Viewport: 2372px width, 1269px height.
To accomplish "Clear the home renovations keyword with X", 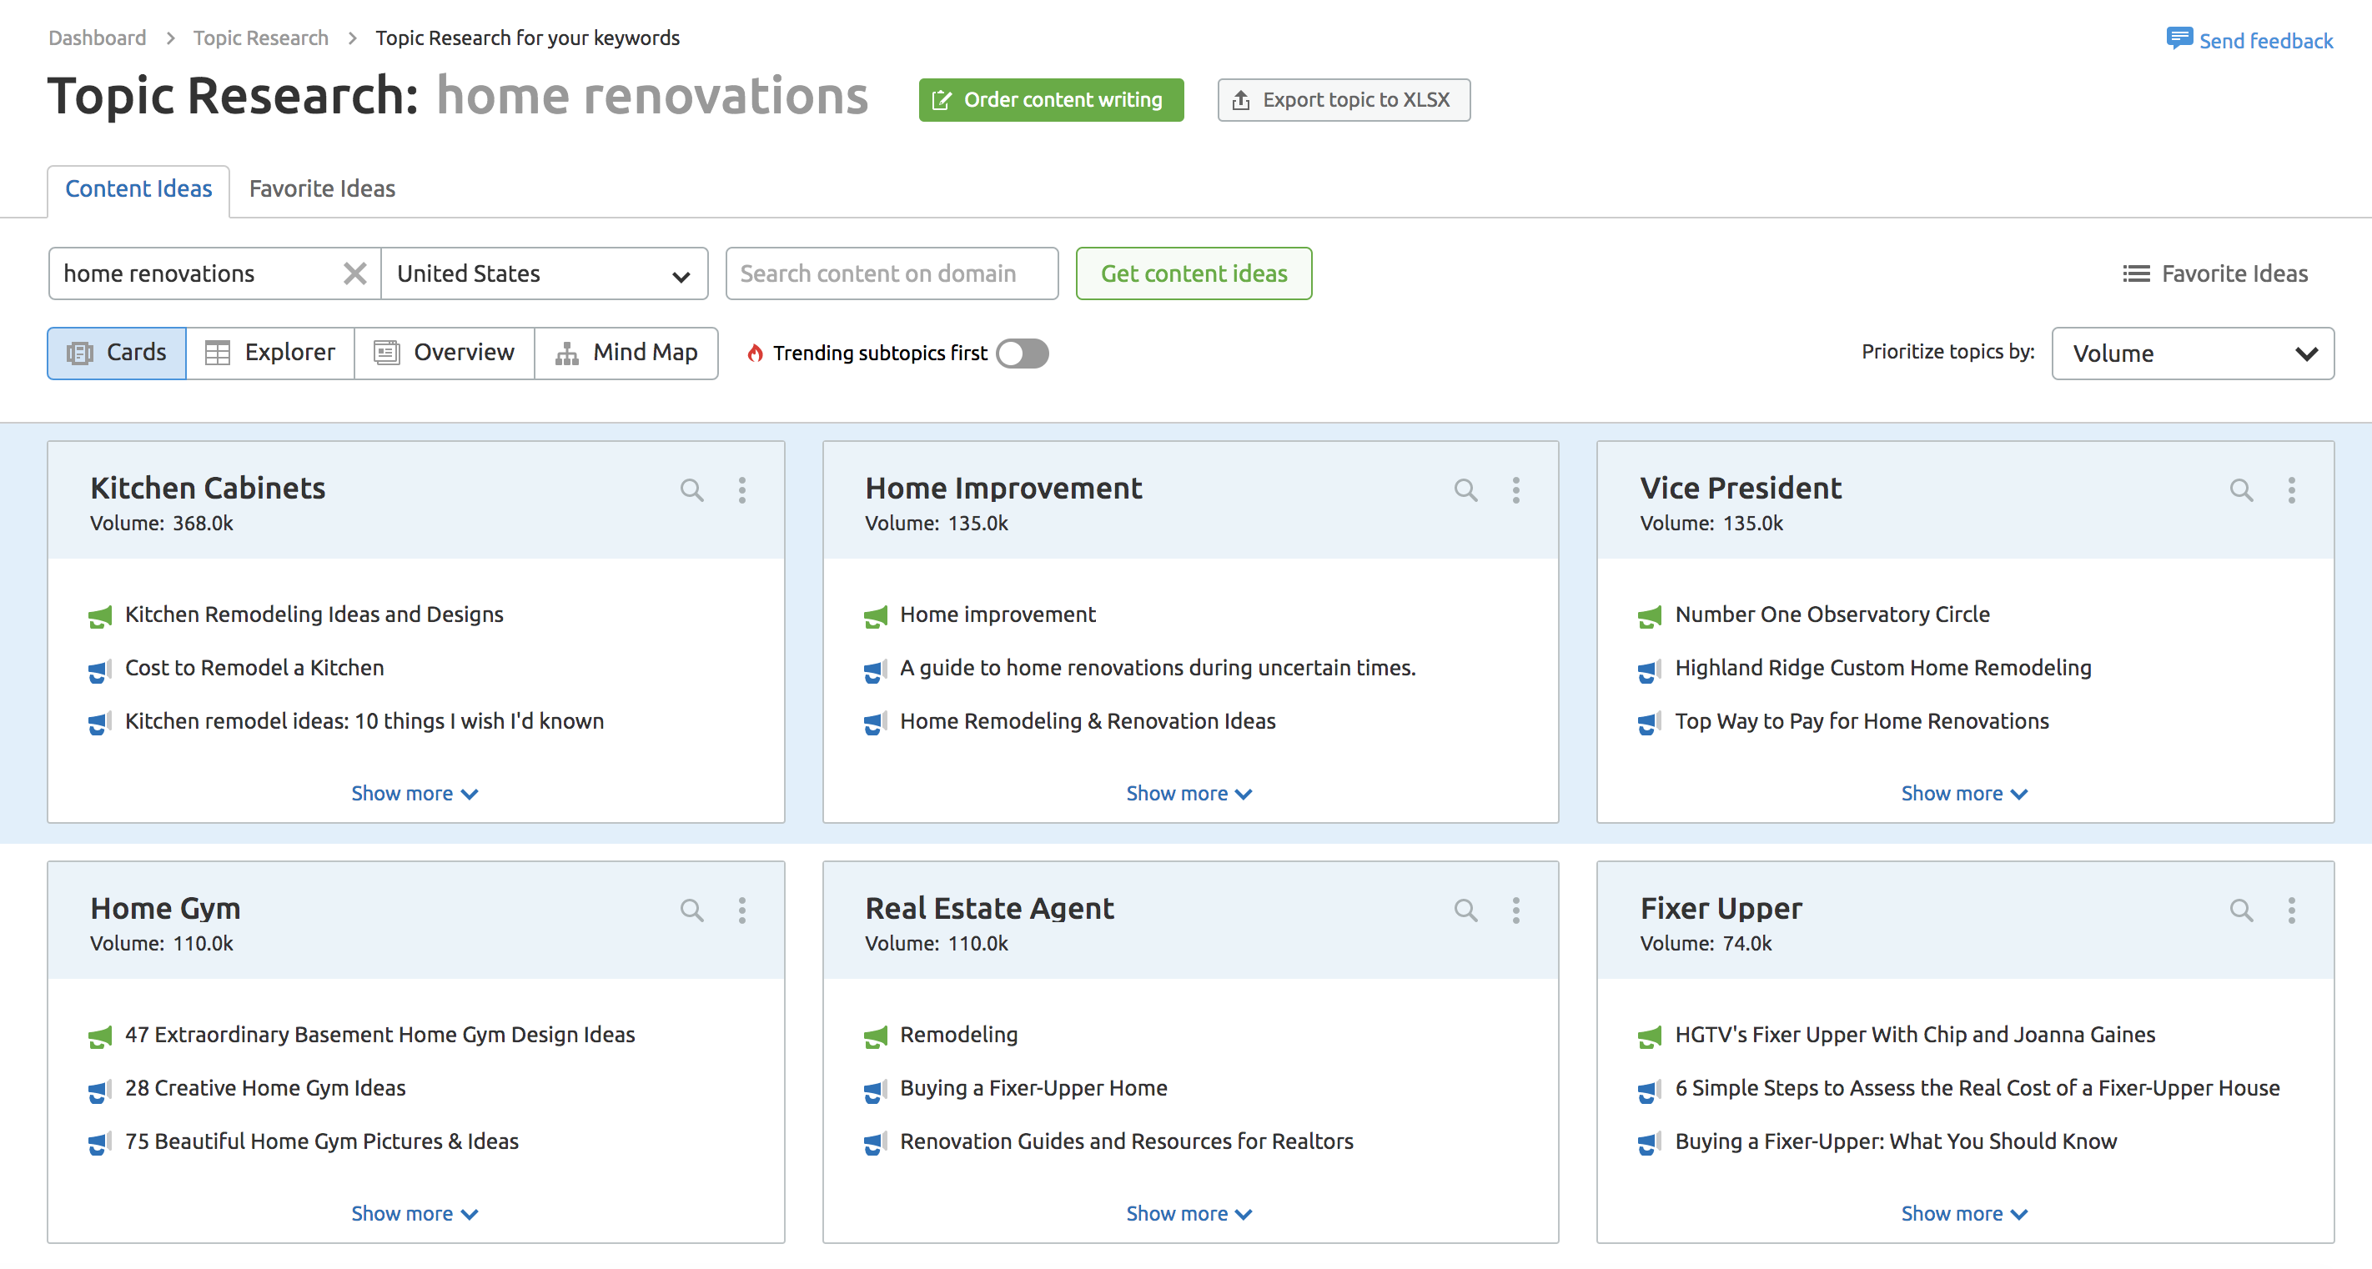I will tap(354, 274).
